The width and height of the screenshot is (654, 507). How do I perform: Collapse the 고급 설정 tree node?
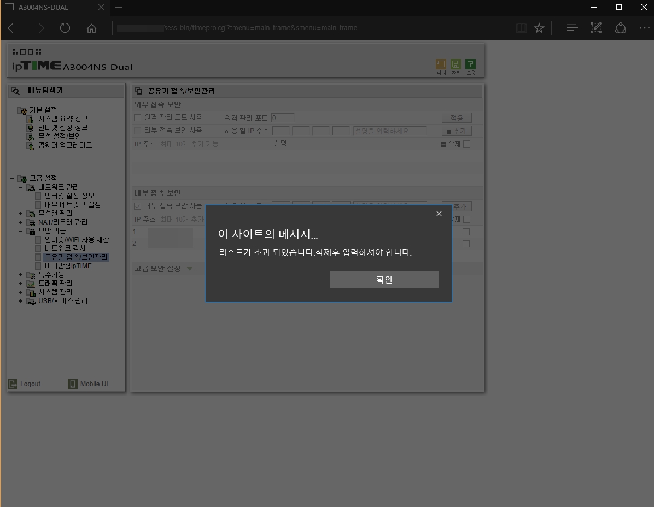pos(12,178)
